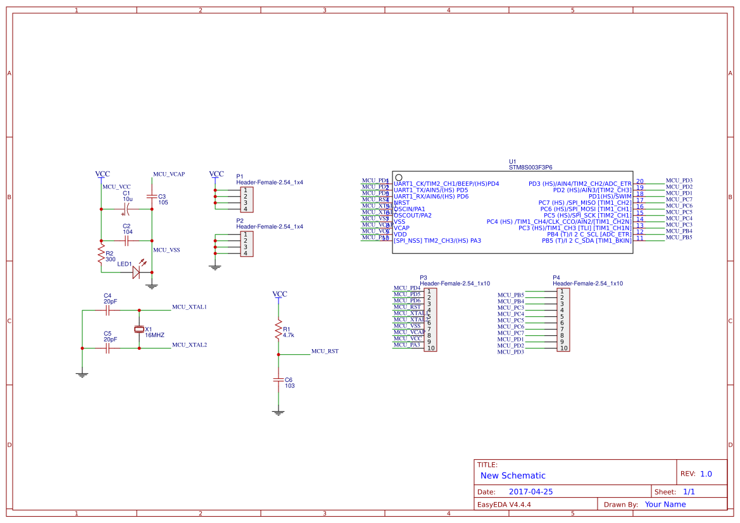Image resolution: width=740 pixels, height=523 pixels.
Task: Select the C1 10u polarized capacitor symbol
Action: click(126, 209)
